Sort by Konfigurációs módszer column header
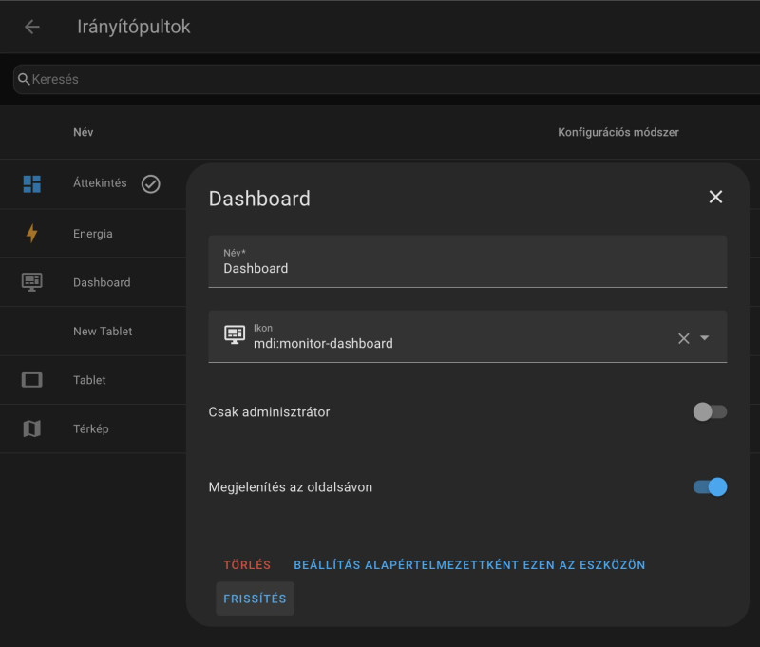The image size is (760, 647). pos(618,132)
